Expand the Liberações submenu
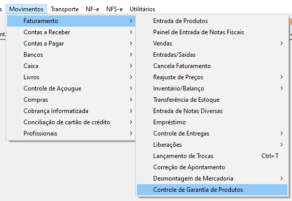Viewport: 292px width, 201px height. tap(212, 145)
